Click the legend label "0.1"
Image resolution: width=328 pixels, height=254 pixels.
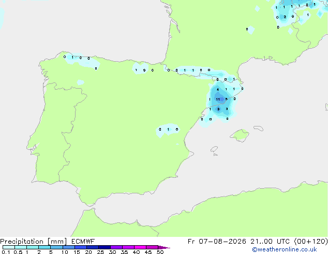[6, 252]
